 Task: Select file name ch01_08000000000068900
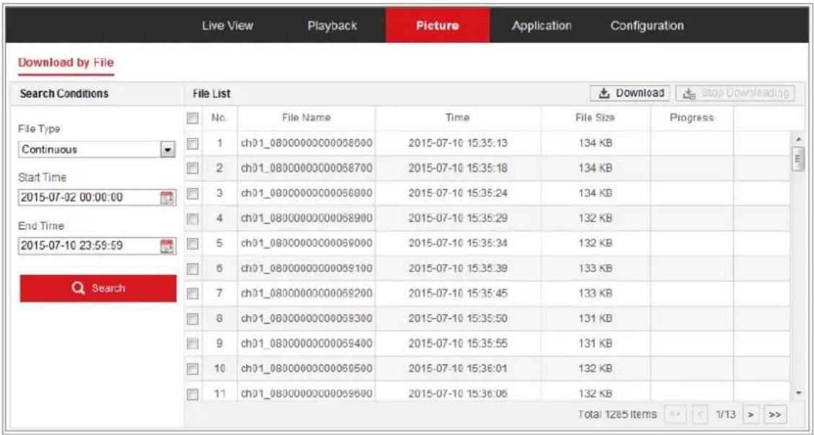pyautogui.click(x=306, y=219)
